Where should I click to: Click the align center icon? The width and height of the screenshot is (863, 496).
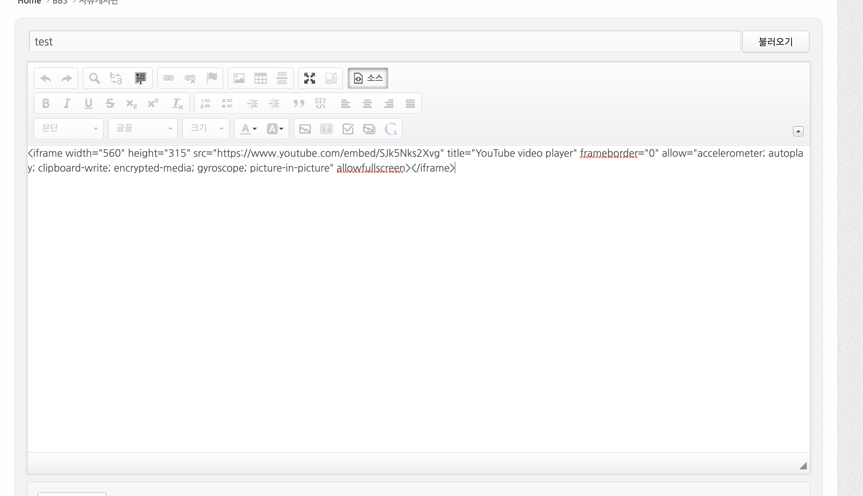point(367,103)
